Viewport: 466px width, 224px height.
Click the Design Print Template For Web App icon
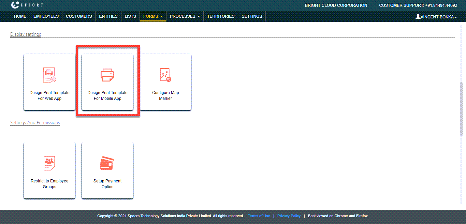49,75
